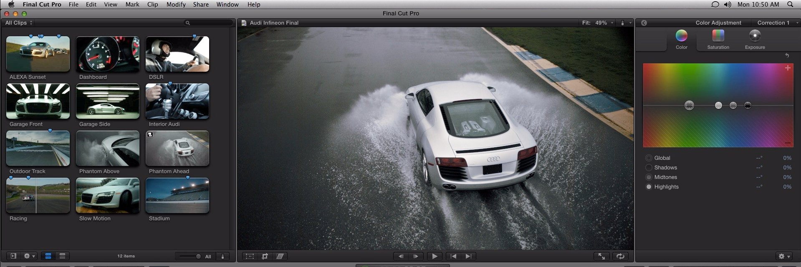The height and width of the screenshot is (267, 801).
Task: Open the Apple menu
Action: click(11, 4)
